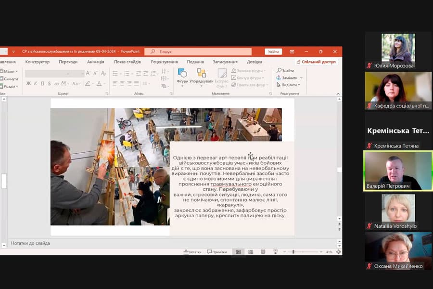The height and width of the screenshot is (289, 433).
Task: Fit slide to current window icon
Action: 339,252
